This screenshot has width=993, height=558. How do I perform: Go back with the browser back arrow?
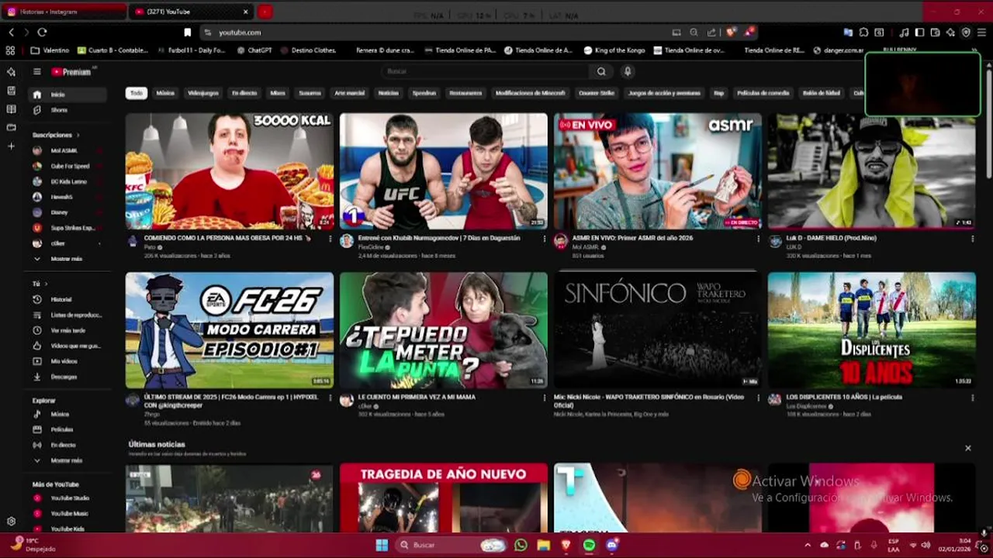click(12, 33)
